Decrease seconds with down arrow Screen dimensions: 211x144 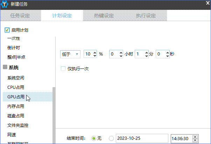[168, 55]
